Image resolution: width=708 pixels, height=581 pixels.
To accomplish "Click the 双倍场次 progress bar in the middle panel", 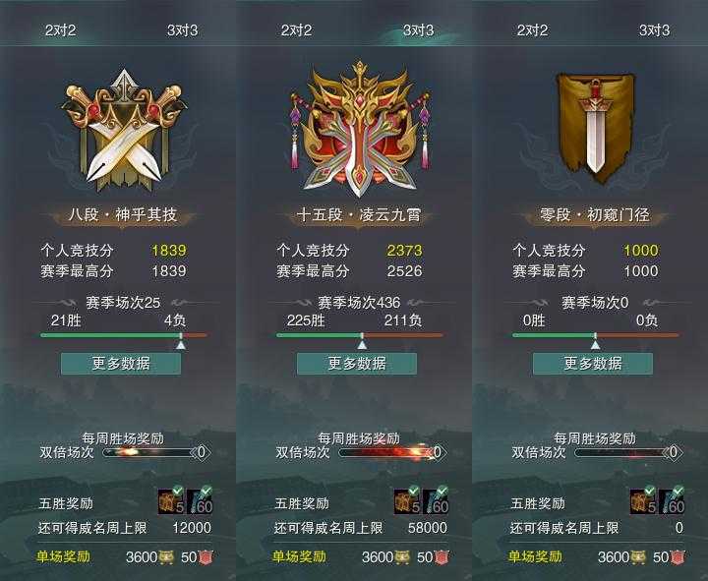I will tap(391, 452).
